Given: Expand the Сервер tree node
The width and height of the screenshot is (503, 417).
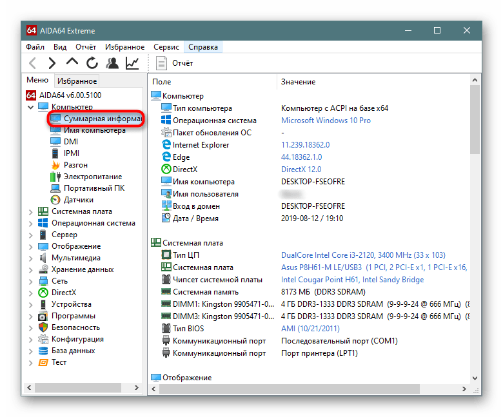Looking at the screenshot, I should [30, 235].
